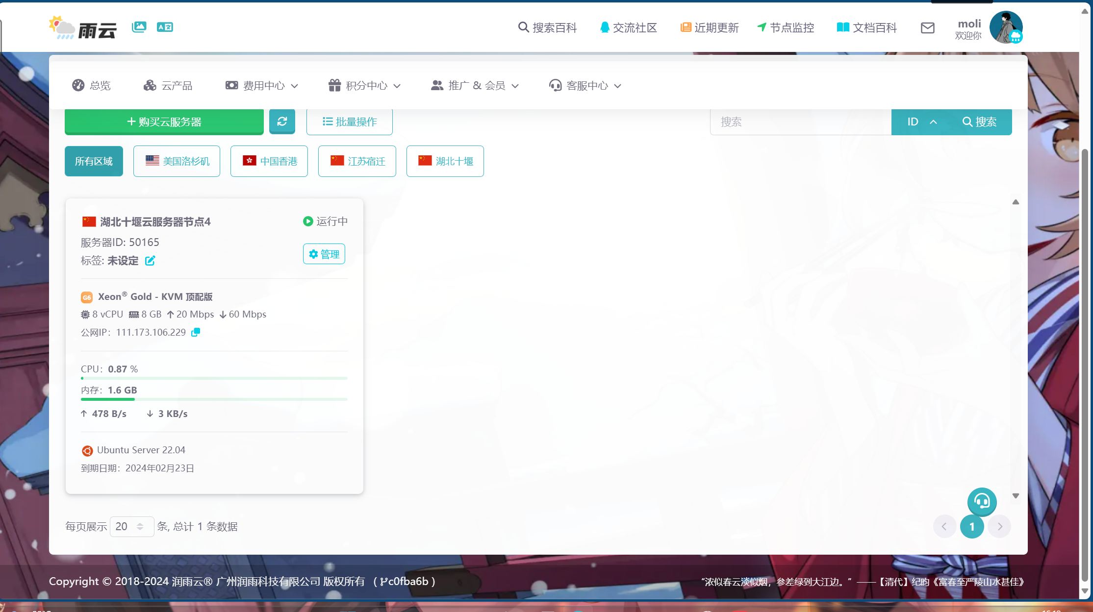Expand the 费用中心 menu
The height and width of the screenshot is (612, 1093).
pos(262,85)
